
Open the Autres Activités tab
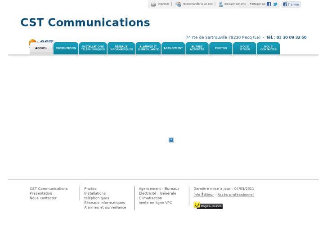click(197, 49)
